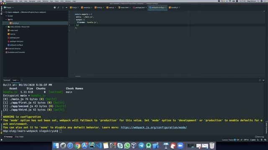Hide the Project panel with minimize icon
Image resolution: width=268 pixels, height=150 pixels.
click(66, 7)
